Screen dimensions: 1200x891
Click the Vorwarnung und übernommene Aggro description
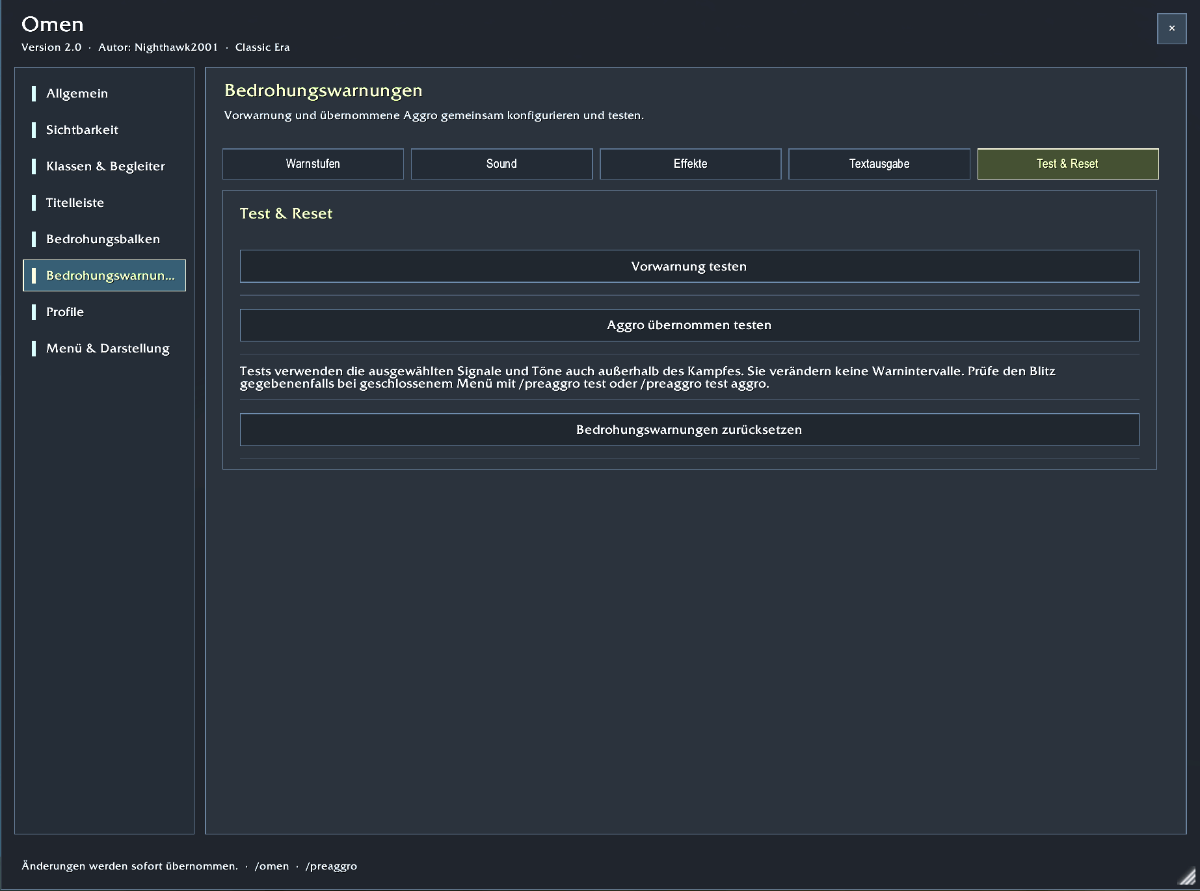pyautogui.click(x=434, y=116)
